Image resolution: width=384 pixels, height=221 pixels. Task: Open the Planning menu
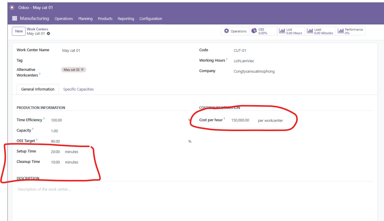coord(85,19)
